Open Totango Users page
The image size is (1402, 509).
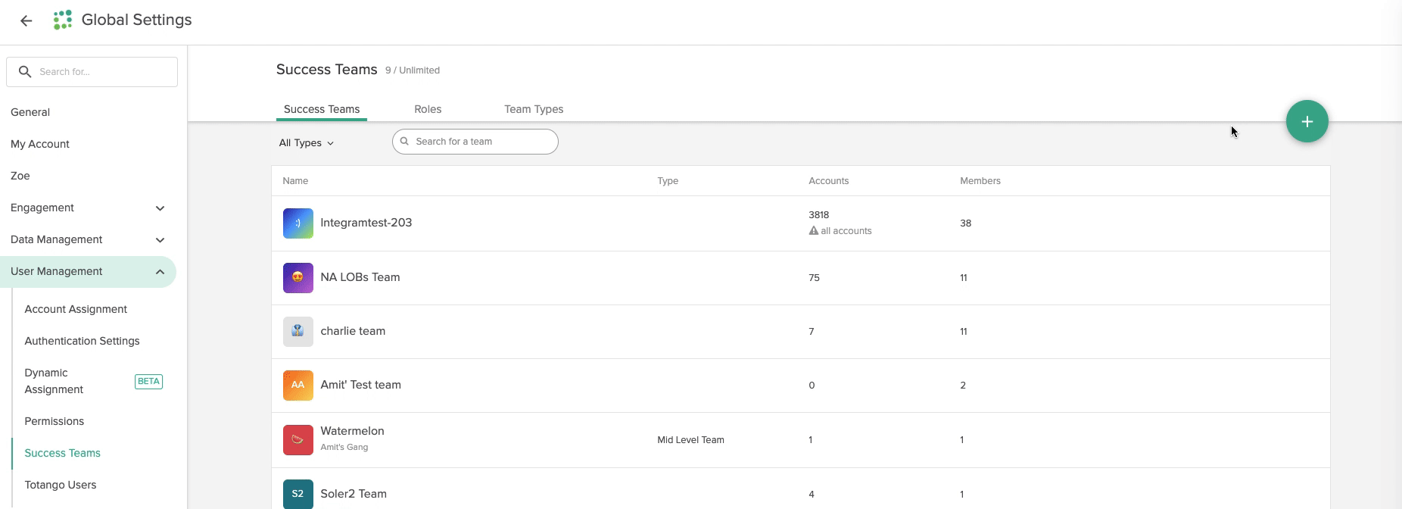pyautogui.click(x=61, y=485)
